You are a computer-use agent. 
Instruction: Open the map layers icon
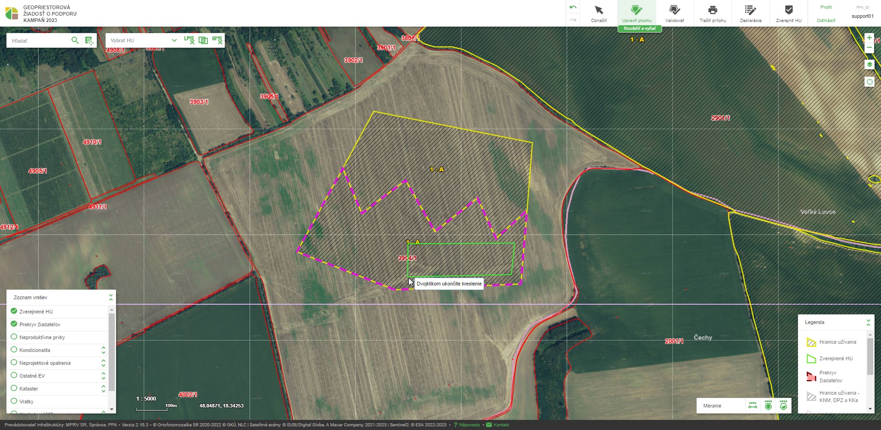pos(869,65)
